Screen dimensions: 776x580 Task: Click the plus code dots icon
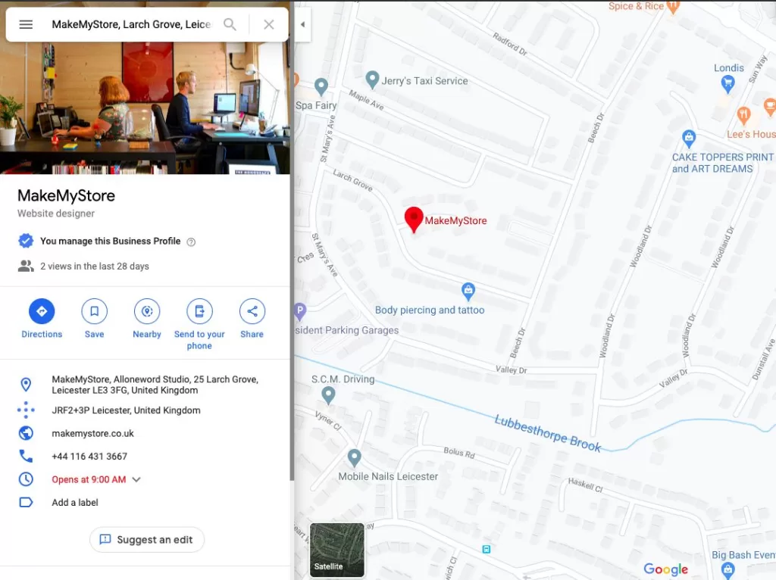(x=26, y=410)
